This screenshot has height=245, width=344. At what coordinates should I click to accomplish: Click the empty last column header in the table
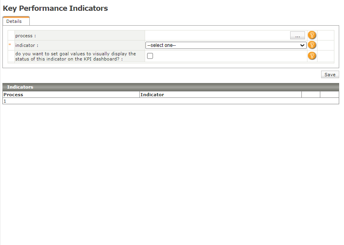point(329,95)
